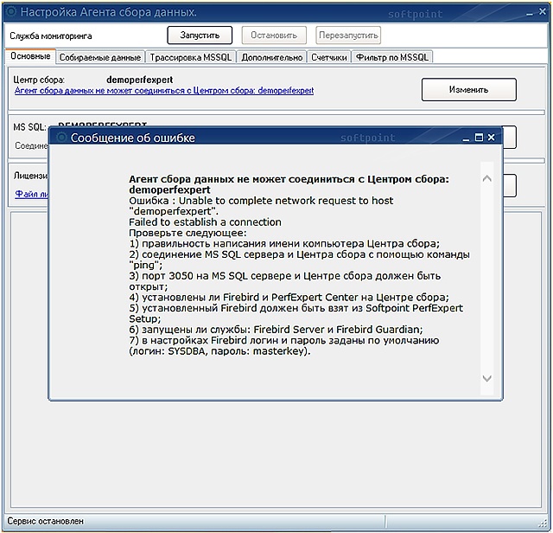Maximize the Сообщение об ошибке dialog
Screen dimensions: 553x533
[479, 138]
